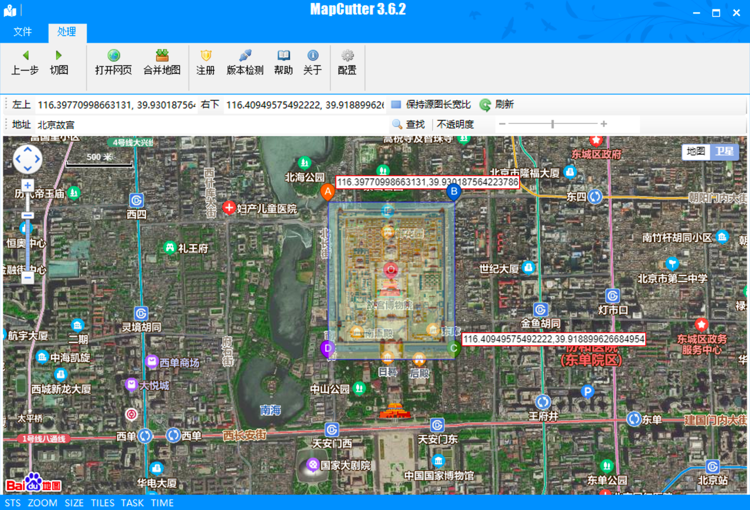This screenshot has width=750, height=510.
Task: Click the 大悦城 shopping icon
Action: pos(131,385)
